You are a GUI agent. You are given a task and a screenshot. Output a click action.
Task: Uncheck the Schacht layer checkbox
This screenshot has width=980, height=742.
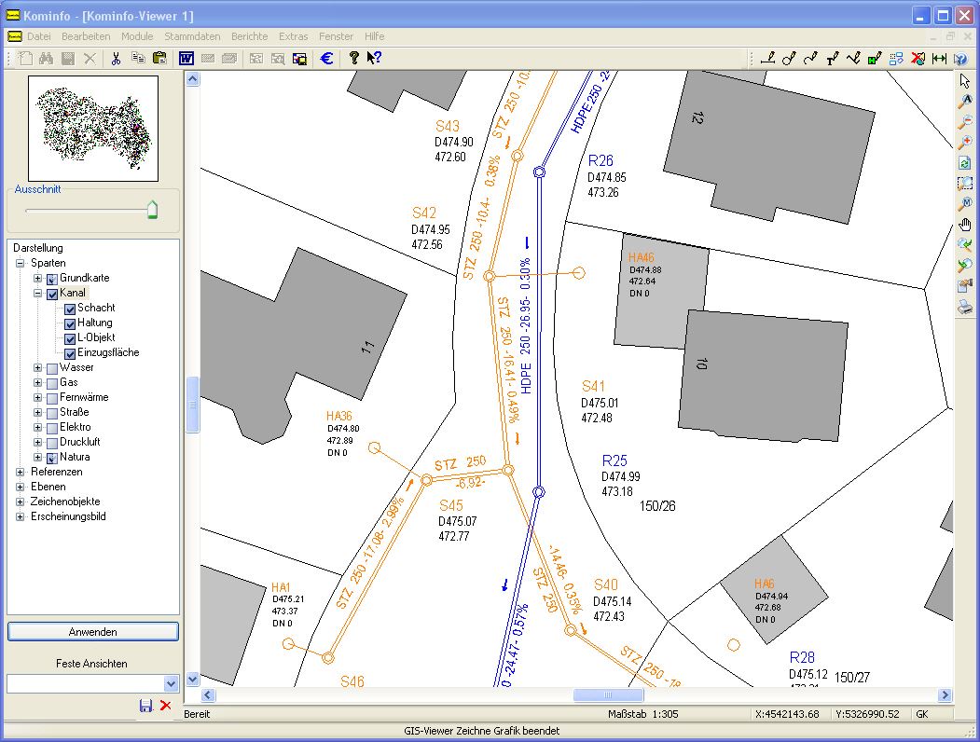coord(70,309)
